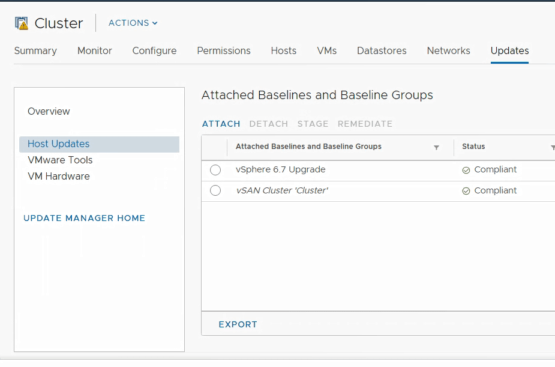Click the Cluster title text
This screenshot has height=367, width=555.
tap(59, 23)
